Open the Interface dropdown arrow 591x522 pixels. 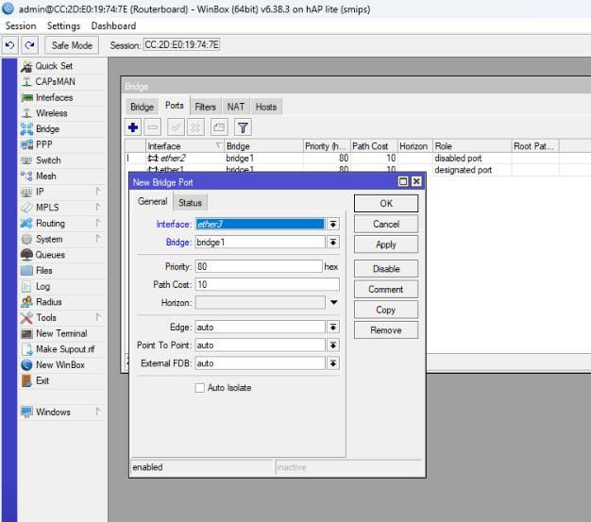click(x=333, y=225)
